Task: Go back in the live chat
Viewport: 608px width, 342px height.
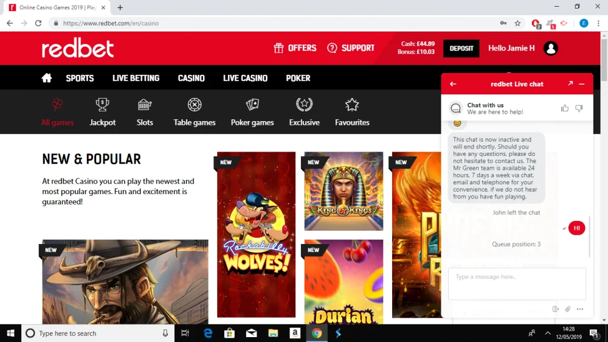Action: pos(453,84)
